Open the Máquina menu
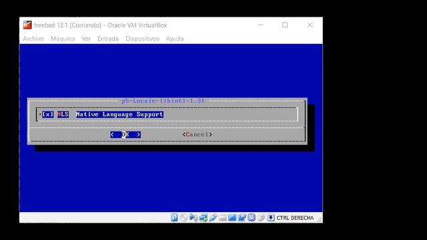427x240 pixels. [x=63, y=39]
